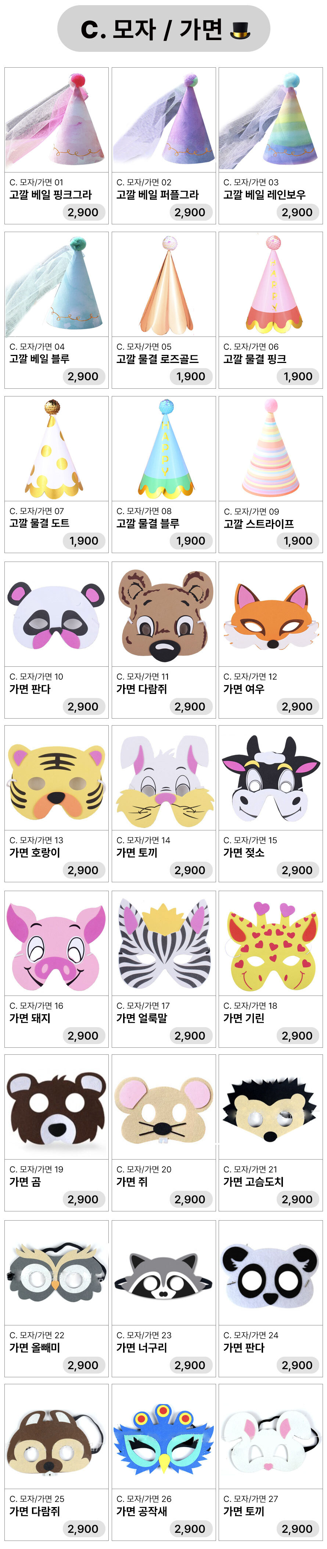This screenshot has height=1549, width=327.
Task: Open the 가면 너구리 product name link
Action: pos(141,1347)
